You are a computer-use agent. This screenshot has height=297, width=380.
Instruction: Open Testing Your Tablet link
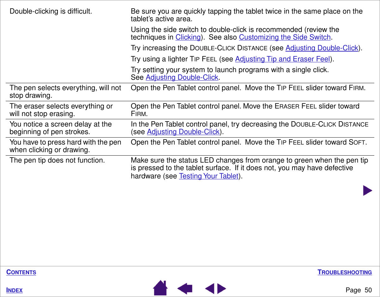point(209,176)
